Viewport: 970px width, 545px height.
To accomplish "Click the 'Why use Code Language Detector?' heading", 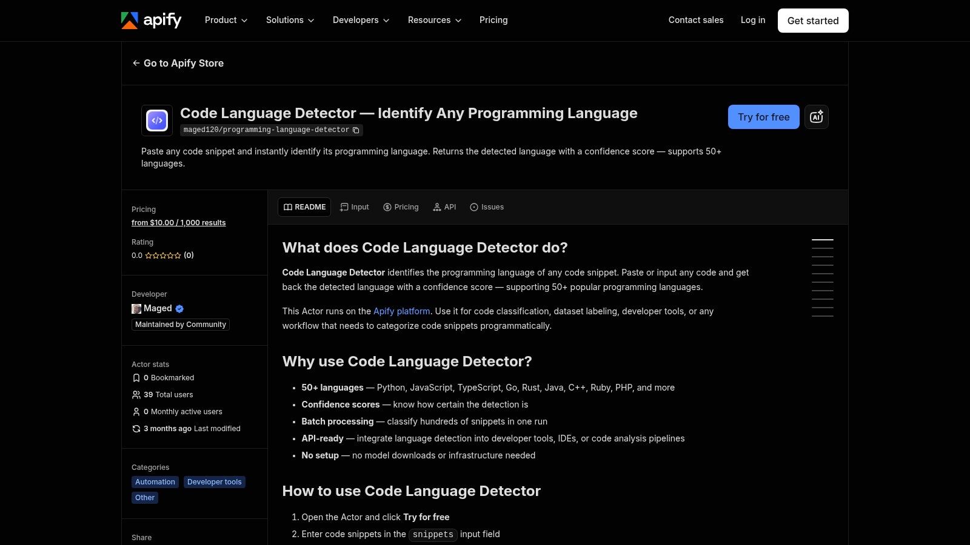I will pyautogui.click(x=407, y=362).
